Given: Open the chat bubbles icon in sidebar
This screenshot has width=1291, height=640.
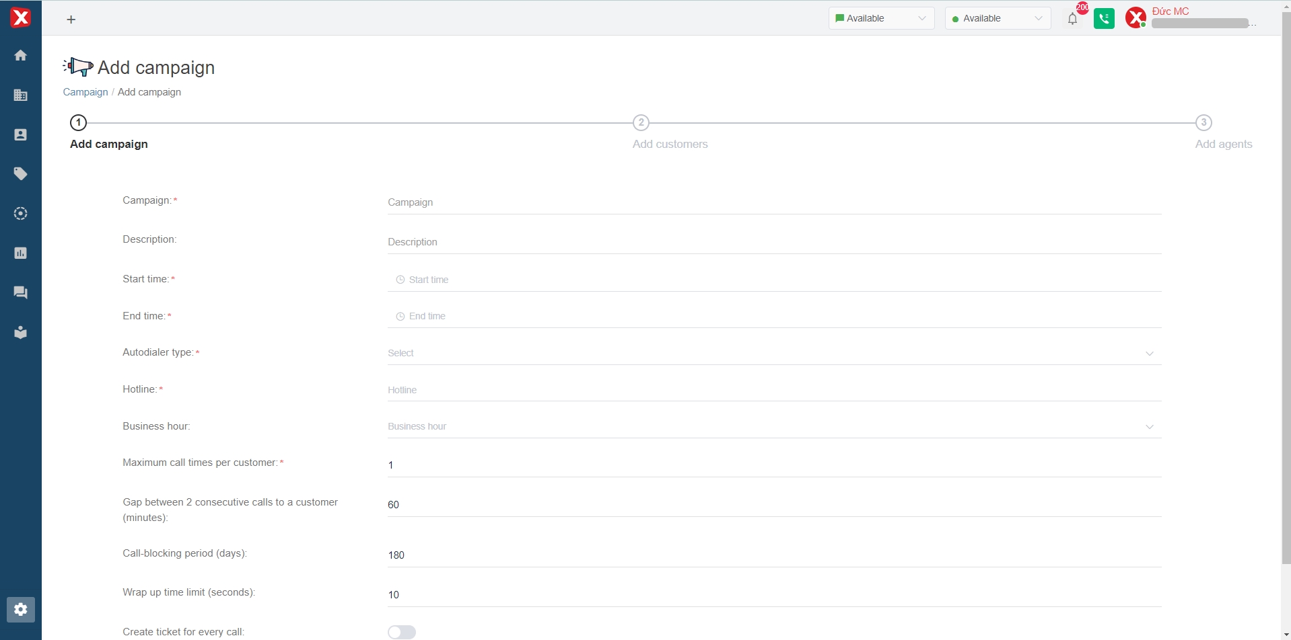Looking at the screenshot, I should point(21,292).
